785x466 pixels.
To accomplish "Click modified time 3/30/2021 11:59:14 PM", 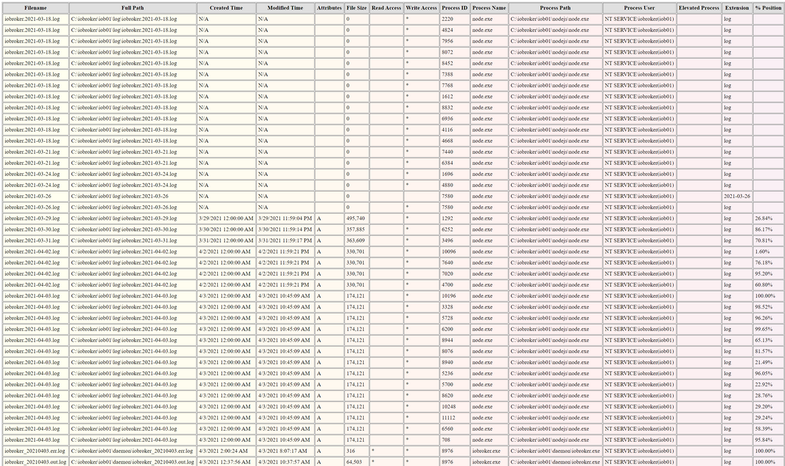I will [x=285, y=229].
